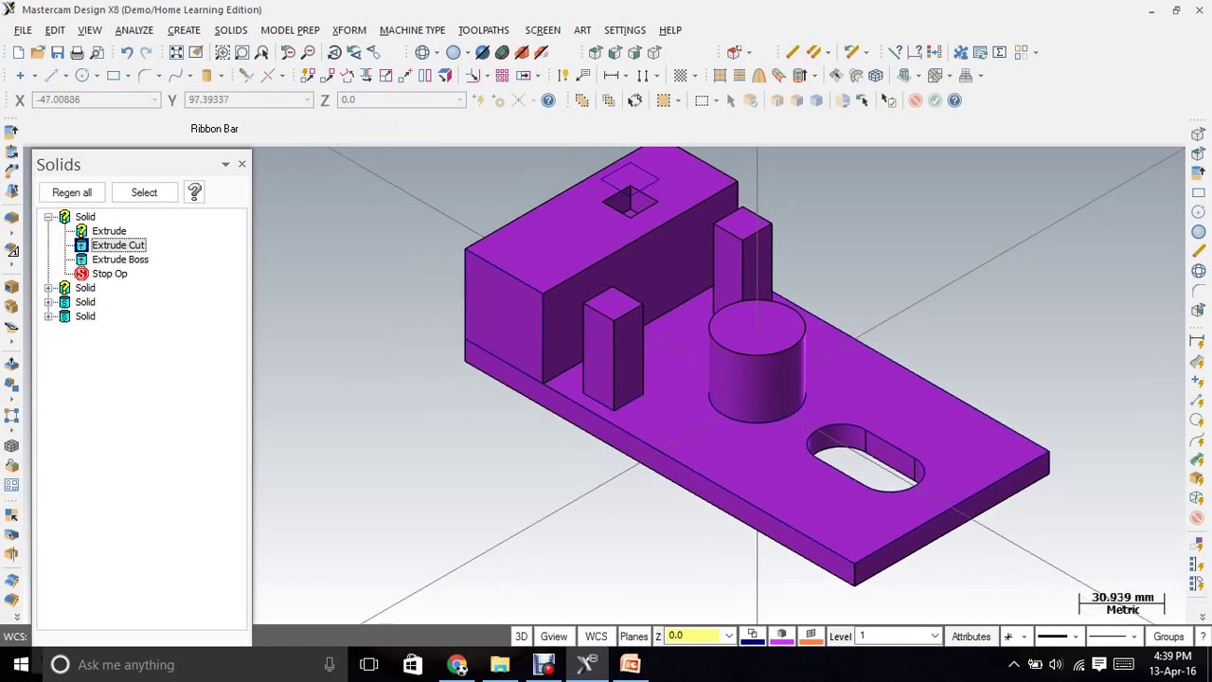1212x682 pixels.
Task: Click the print preview icon
Action: pyautogui.click(x=97, y=53)
